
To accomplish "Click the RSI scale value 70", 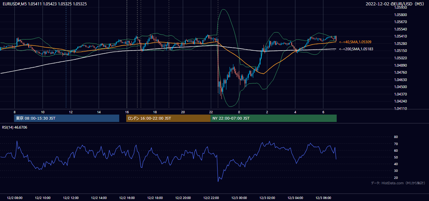I will [396, 144].
